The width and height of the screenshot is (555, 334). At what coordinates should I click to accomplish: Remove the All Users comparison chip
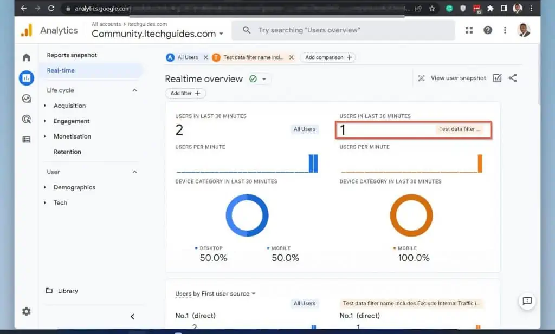click(205, 57)
